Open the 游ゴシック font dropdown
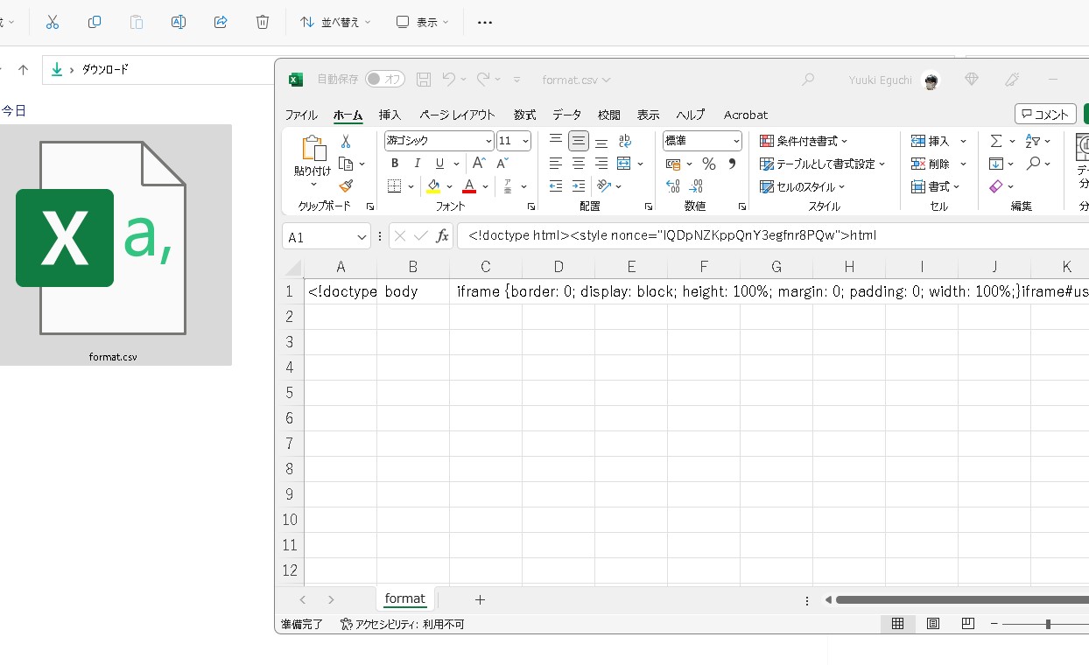 488,140
